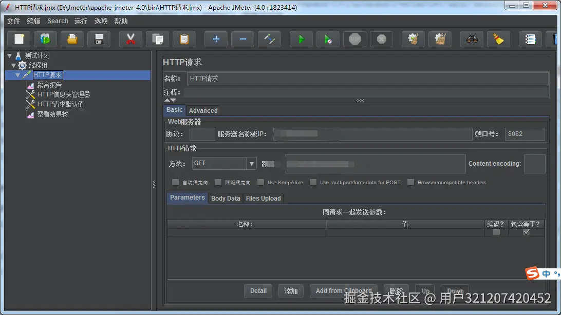Viewport: 561px width, 315px height.
Task: Save the test plan with floppy icon
Action: [x=99, y=39]
